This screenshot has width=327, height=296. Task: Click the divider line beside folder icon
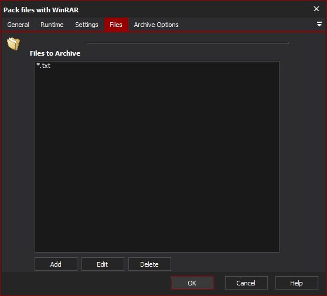click(x=188, y=43)
